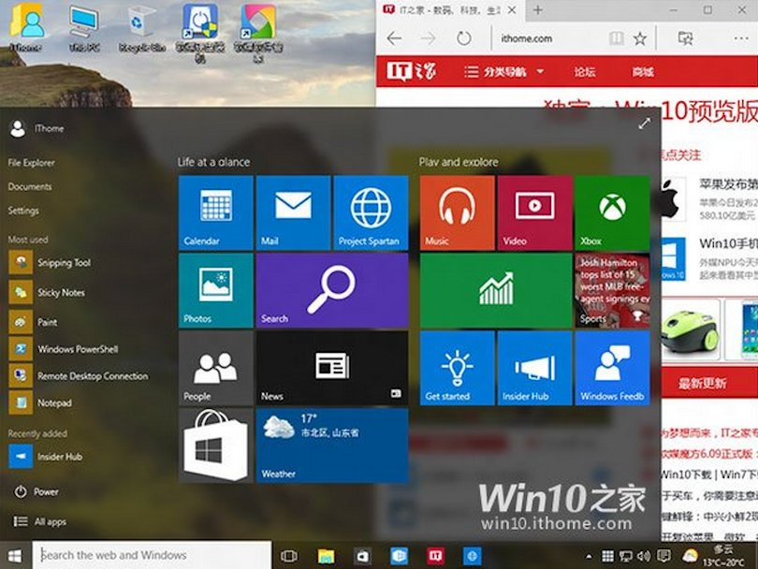
Task: Expand the Start menu to full screen
Action: (645, 123)
